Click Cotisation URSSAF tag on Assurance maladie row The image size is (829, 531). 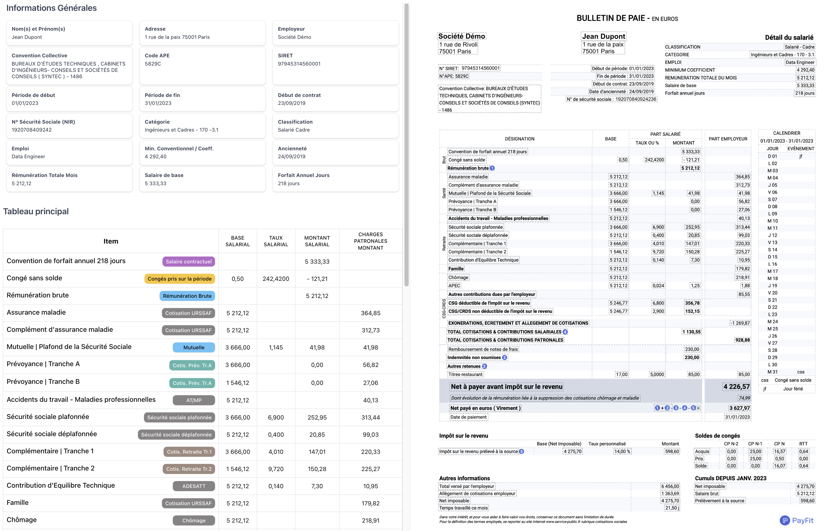(188, 313)
